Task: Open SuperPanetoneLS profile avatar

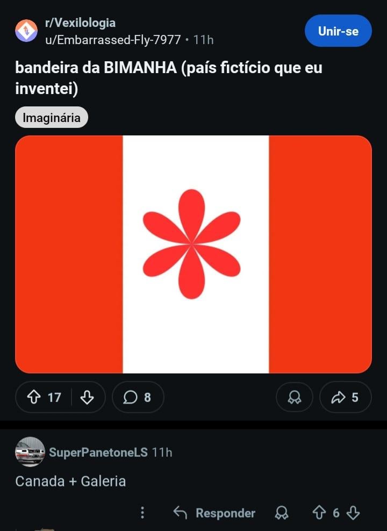Action: click(x=30, y=451)
